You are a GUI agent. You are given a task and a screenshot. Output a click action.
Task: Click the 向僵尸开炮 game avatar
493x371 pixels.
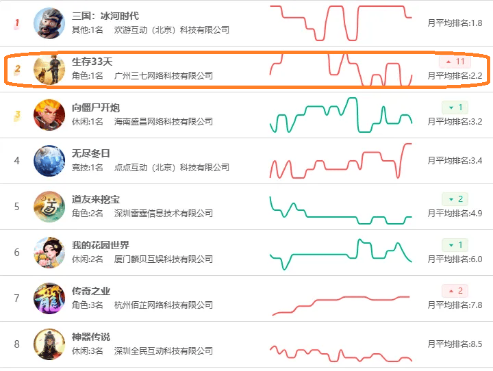click(49, 115)
